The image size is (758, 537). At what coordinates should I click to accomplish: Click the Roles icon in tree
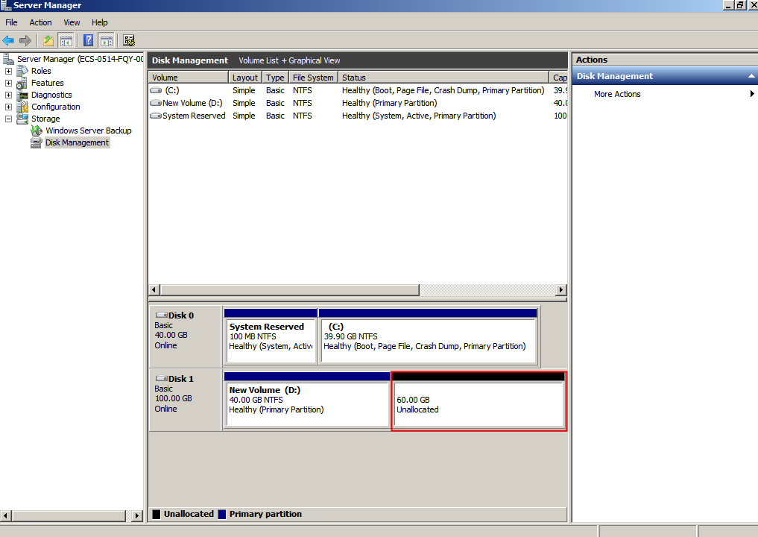tap(22, 71)
